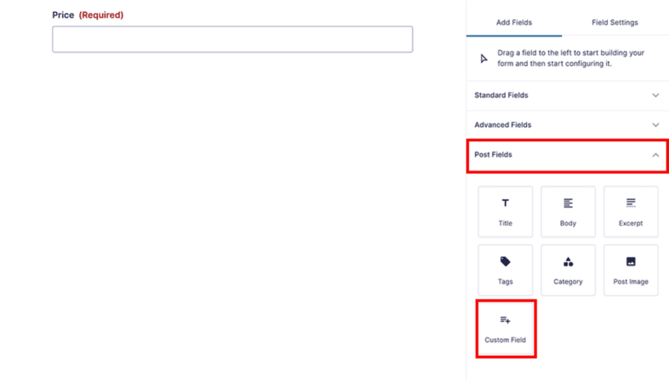Click the Post Fields section header

pos(494,155)
